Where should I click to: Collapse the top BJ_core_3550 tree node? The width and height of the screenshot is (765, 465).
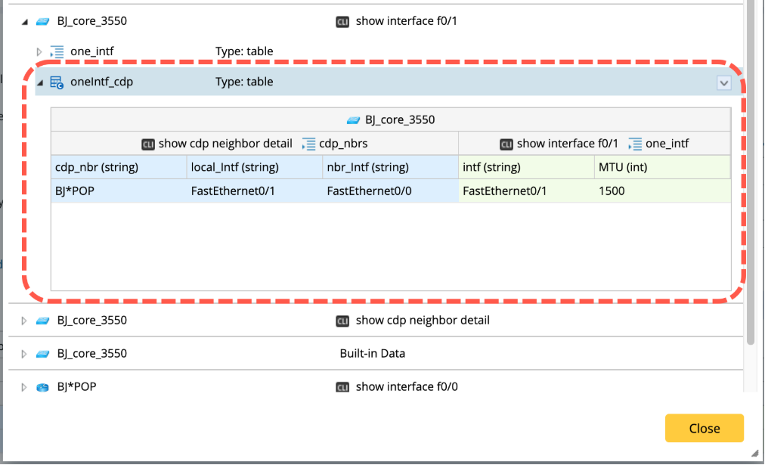pos(25,22)
